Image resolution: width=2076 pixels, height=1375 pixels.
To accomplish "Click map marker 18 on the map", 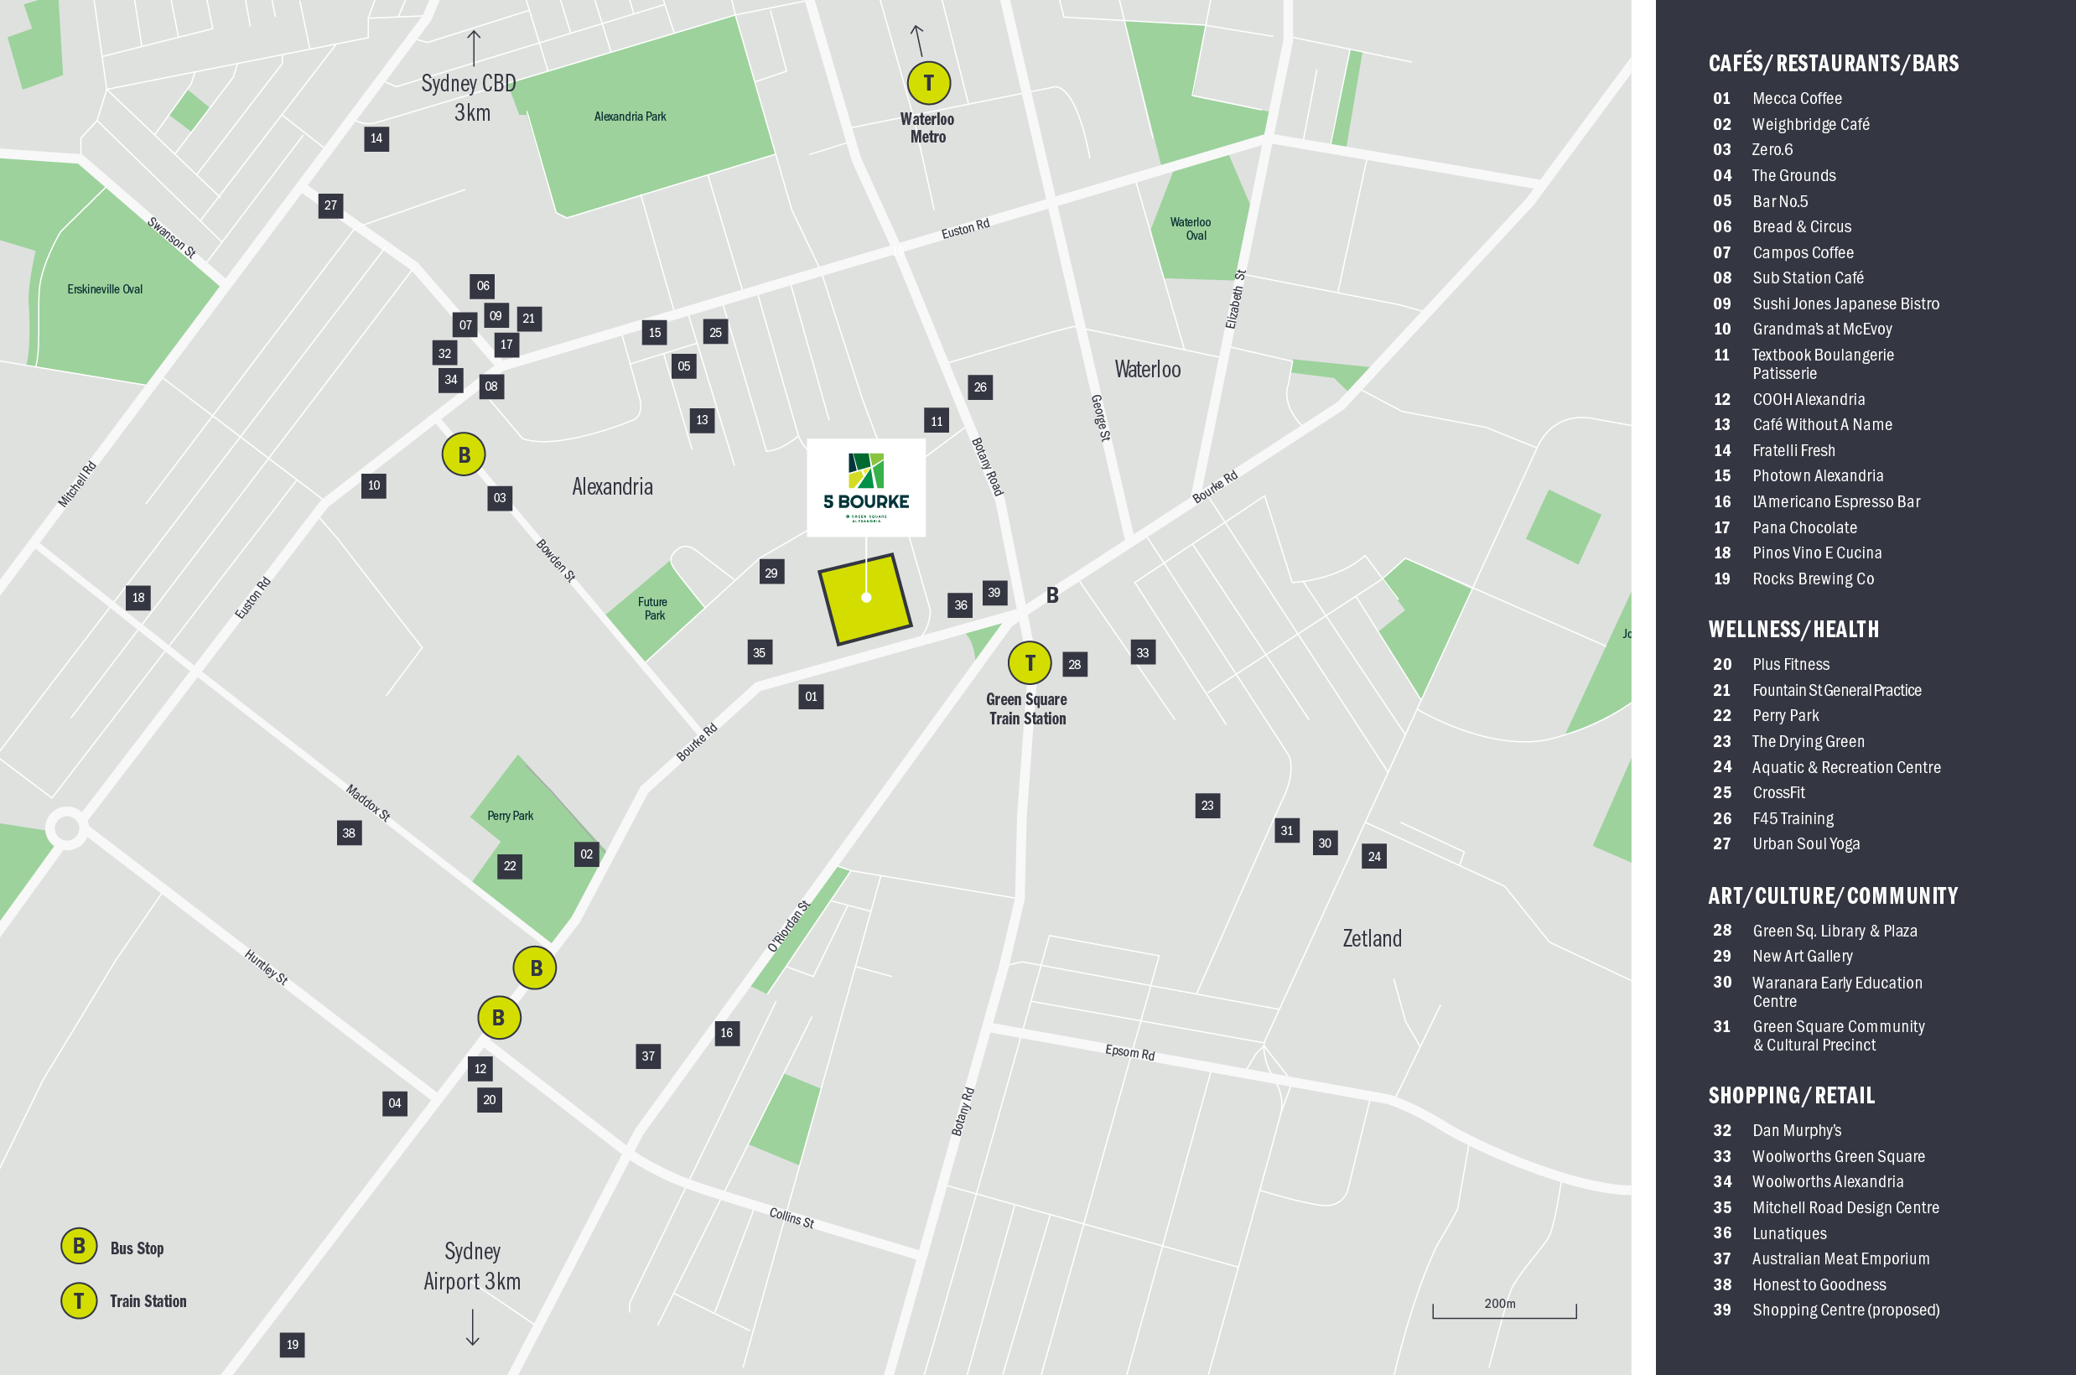I will tap(138, 598).
